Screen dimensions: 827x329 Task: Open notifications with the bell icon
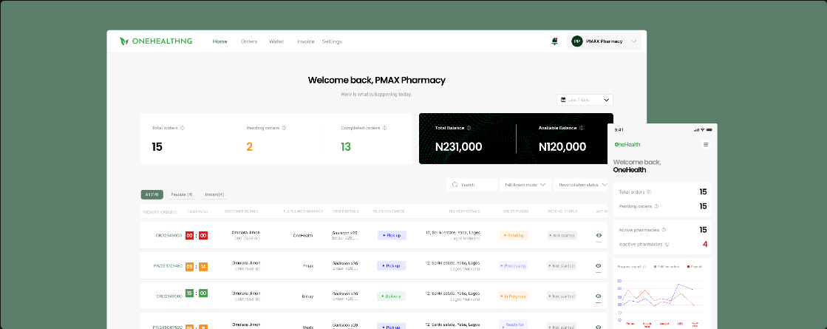(554, 41)
